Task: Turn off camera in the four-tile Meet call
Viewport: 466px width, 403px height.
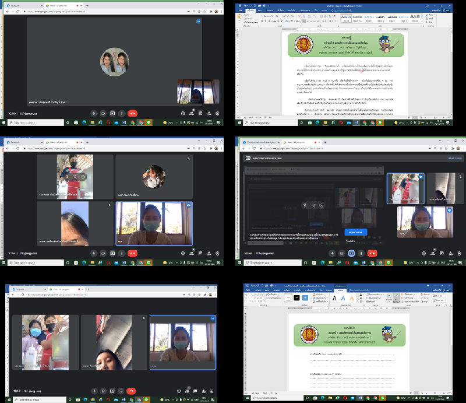Action: (103, 253)
